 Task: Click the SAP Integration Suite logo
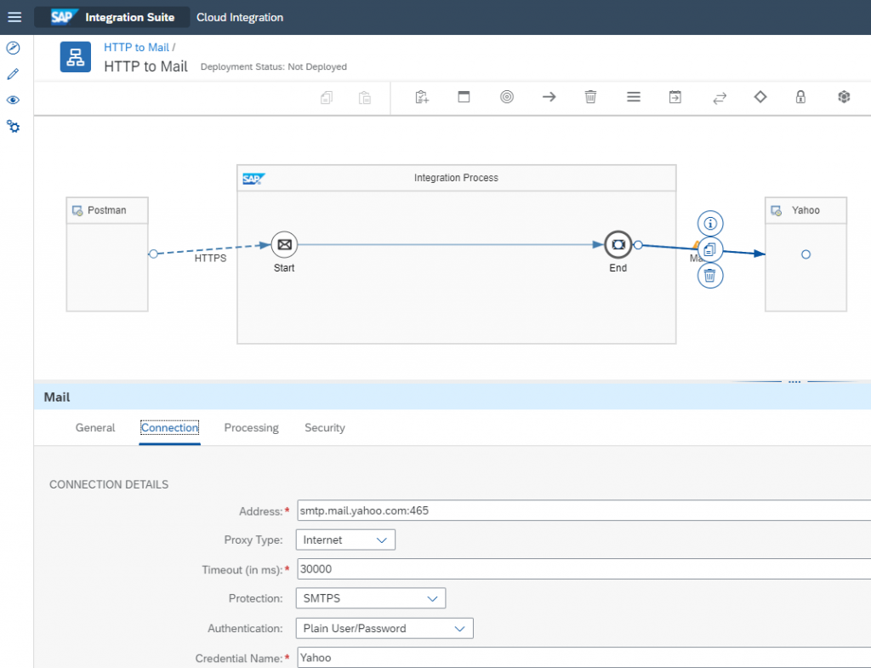[112, 17]
